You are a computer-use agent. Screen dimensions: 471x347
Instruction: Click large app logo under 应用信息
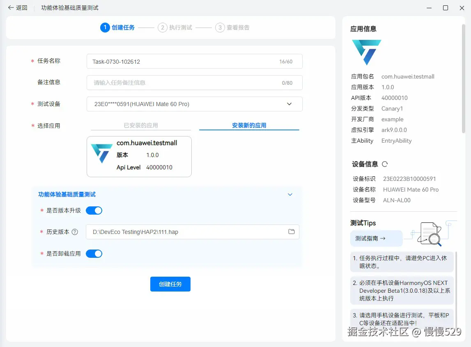(x=366, y=52)
